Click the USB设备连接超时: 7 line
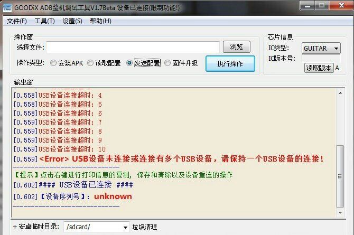Screen dimensions: 354x235 [x=58, y=123]
